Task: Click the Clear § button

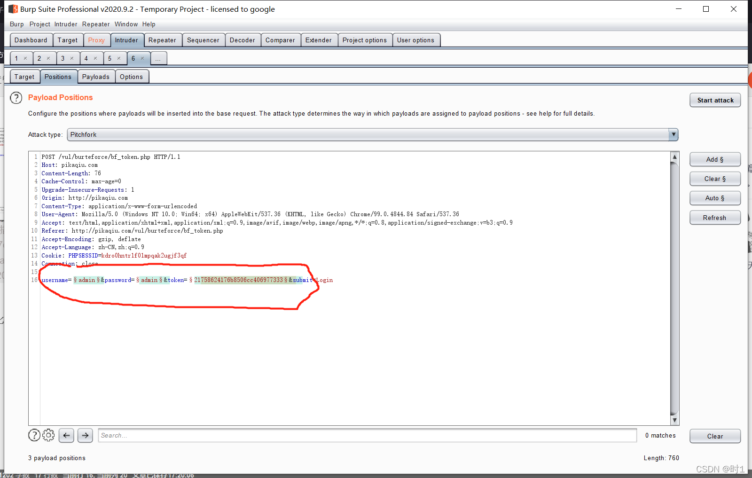Action: point(715,179)
